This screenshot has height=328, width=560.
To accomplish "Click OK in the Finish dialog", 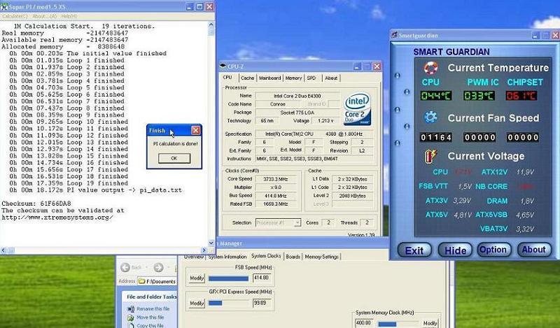I will click(x=174, y=158).
